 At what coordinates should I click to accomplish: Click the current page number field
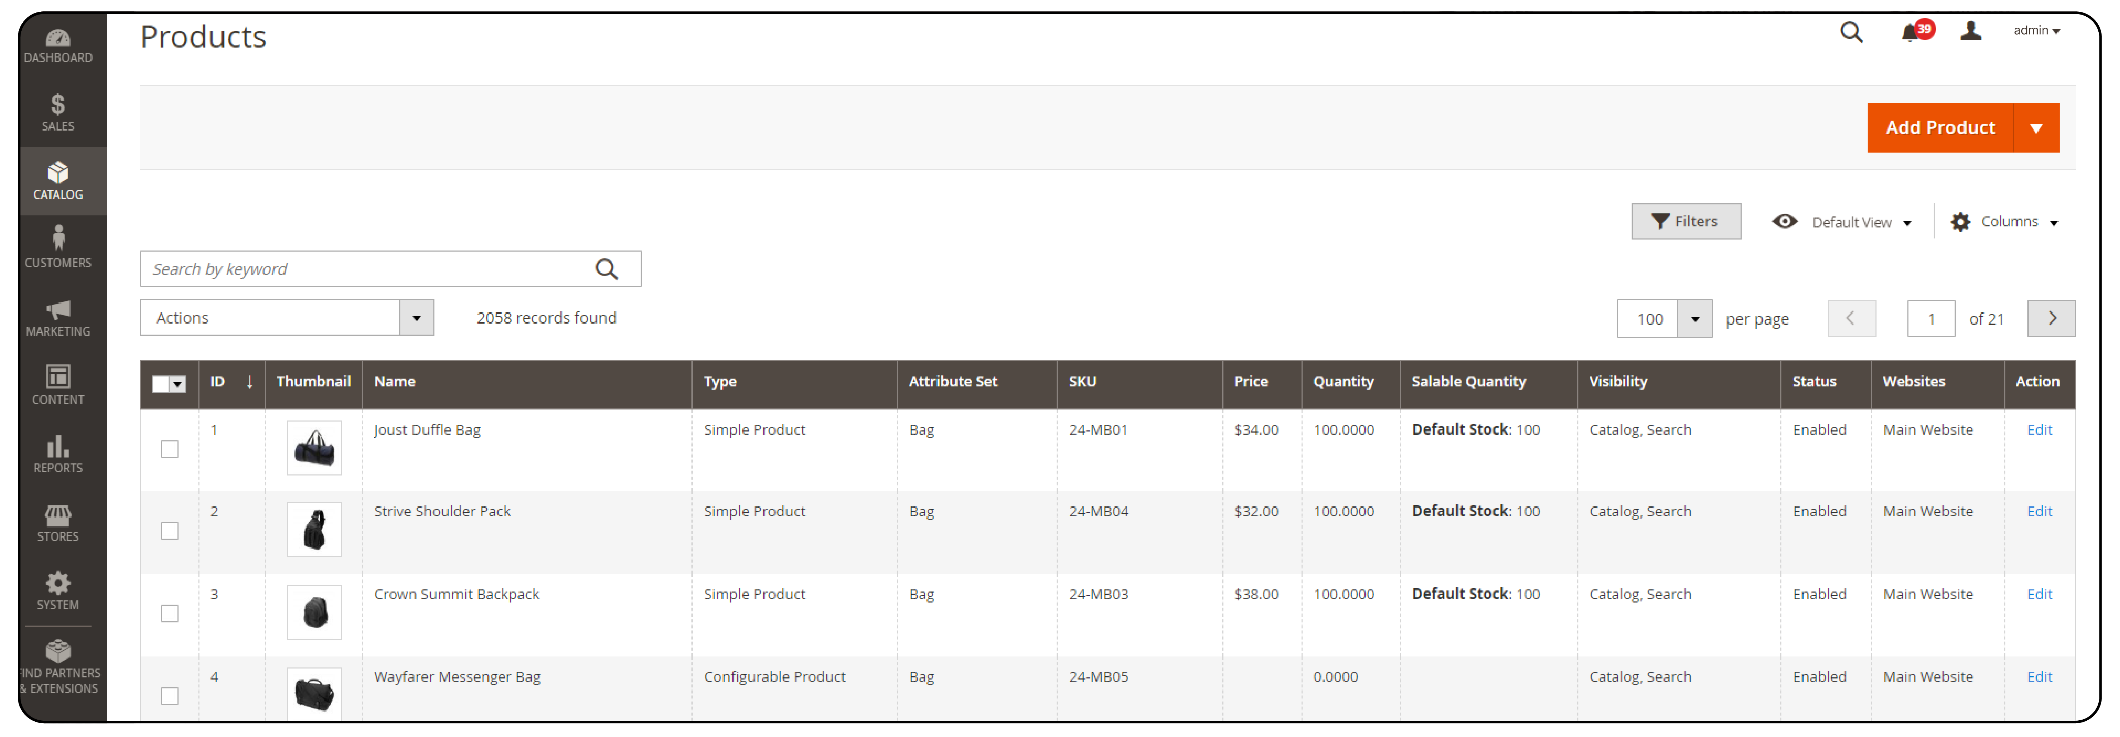[1931, 318]
